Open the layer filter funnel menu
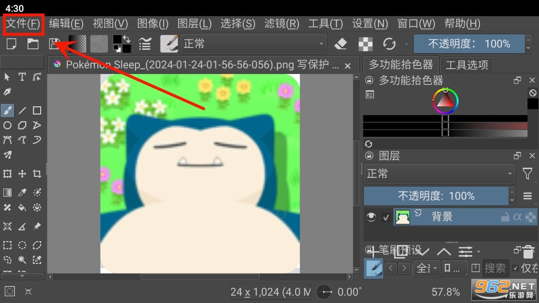The image size is (539, 303). tap(527, 173)
